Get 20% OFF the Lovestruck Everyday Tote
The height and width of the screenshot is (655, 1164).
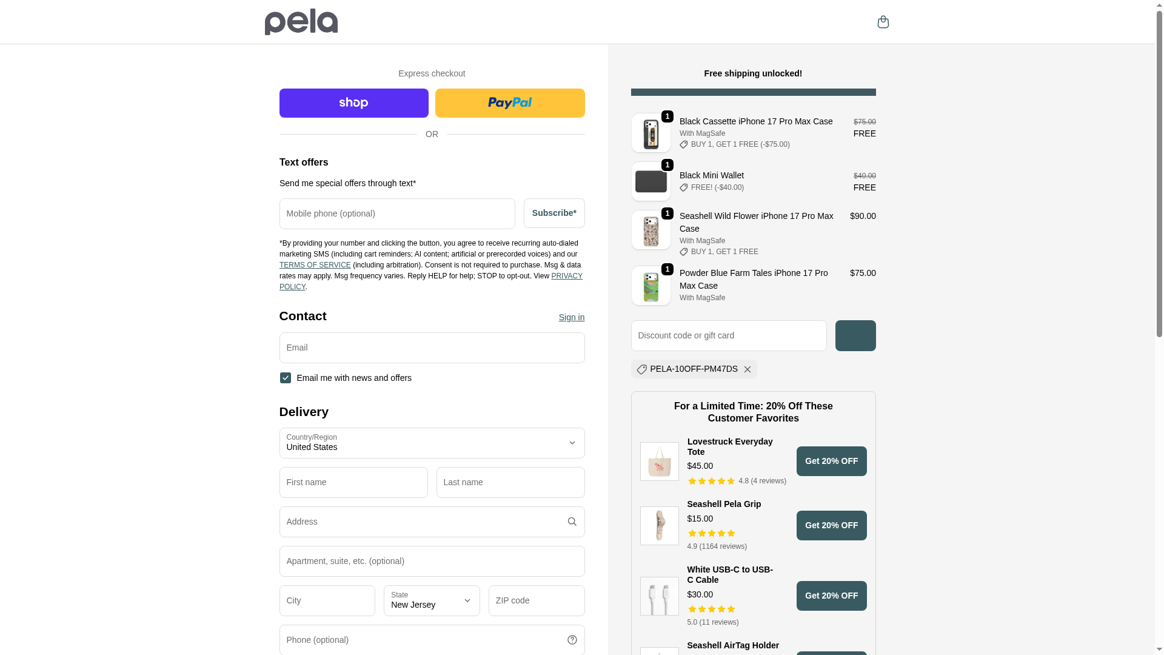[x=831, y=462]
